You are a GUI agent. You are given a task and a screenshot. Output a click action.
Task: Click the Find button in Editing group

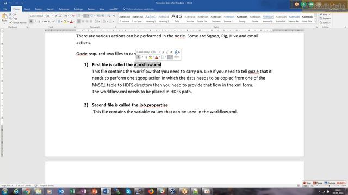pos(325,15)
